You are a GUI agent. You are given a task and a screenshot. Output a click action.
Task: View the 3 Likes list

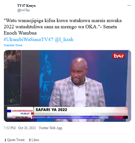point(34,140)
